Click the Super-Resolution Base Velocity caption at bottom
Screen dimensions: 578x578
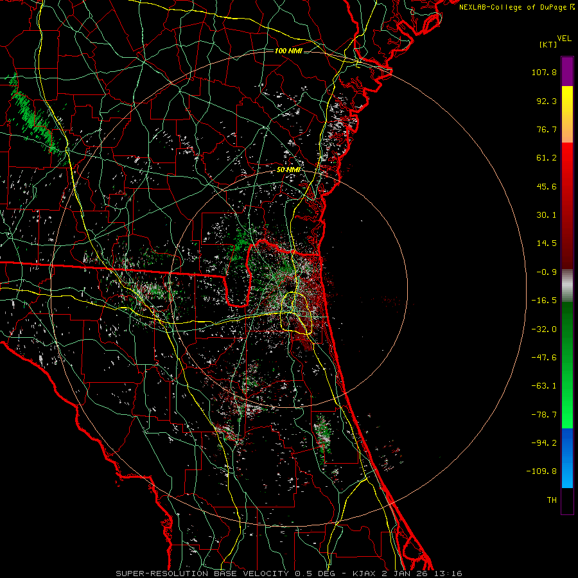[289, 574]
